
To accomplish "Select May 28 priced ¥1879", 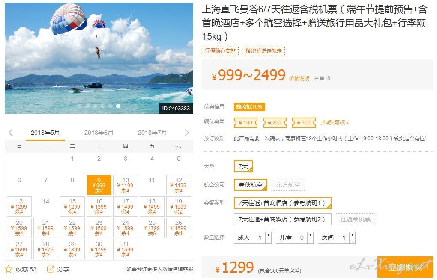I will click(x=46, y=249).
